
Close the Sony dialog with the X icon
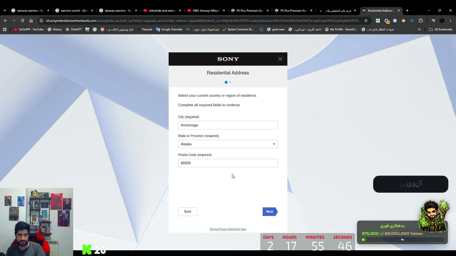(280, 59)
